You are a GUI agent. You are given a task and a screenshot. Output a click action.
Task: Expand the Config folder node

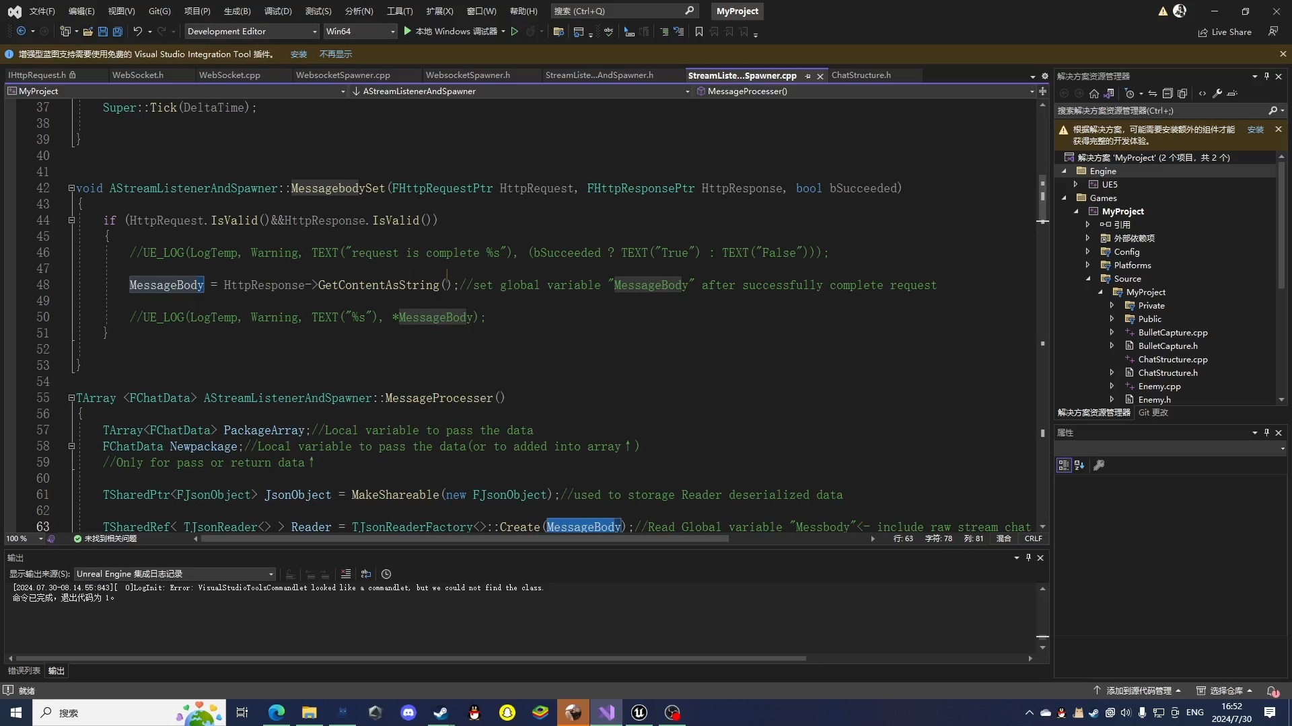click(1088, 251)
